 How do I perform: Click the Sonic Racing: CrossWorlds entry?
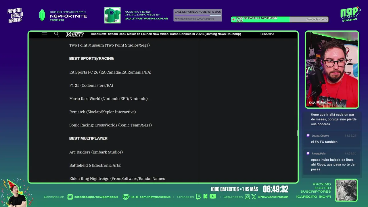[110, 125]
